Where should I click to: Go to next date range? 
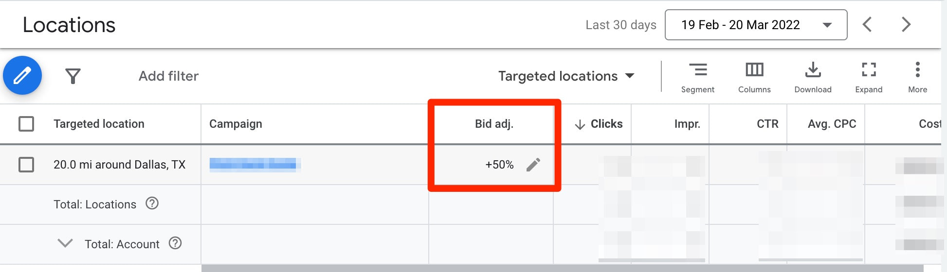click(x=906, y=24)
